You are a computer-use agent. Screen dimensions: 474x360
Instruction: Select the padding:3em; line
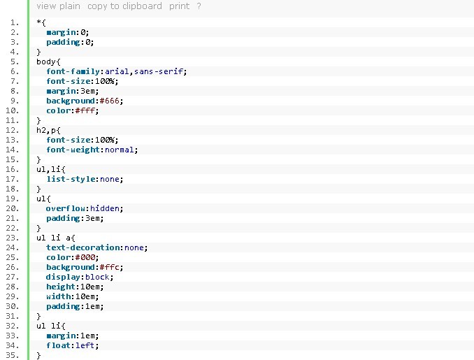tap(75, 218)
